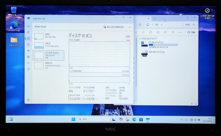
Task: Click PC breadcrumb in Explorer address bar
Action: (x=157, y=25)
